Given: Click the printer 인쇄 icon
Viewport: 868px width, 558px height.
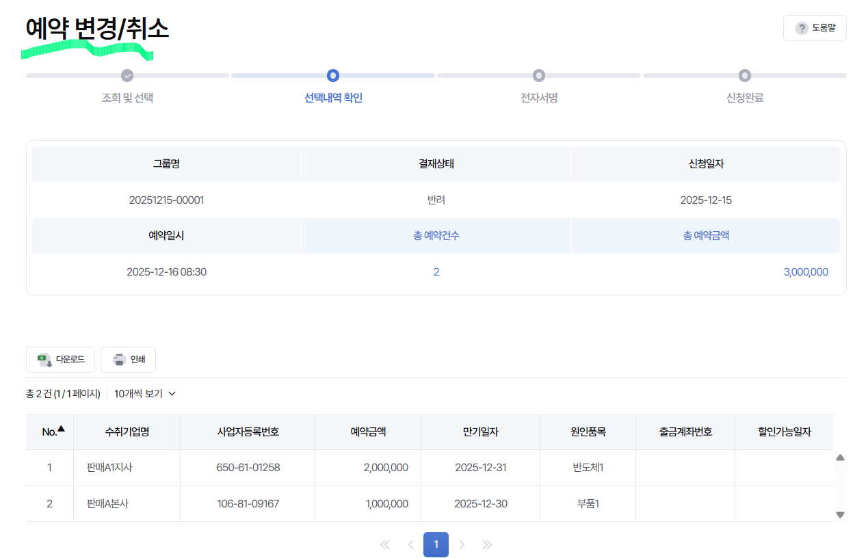Looking at the screenshot, I should coord(119,360).
